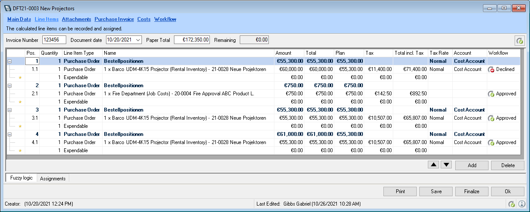Collapse the position 3 purchase order group
Viewport: 530px width, 212px height.
pyautogui.click(x=9, y=110)
